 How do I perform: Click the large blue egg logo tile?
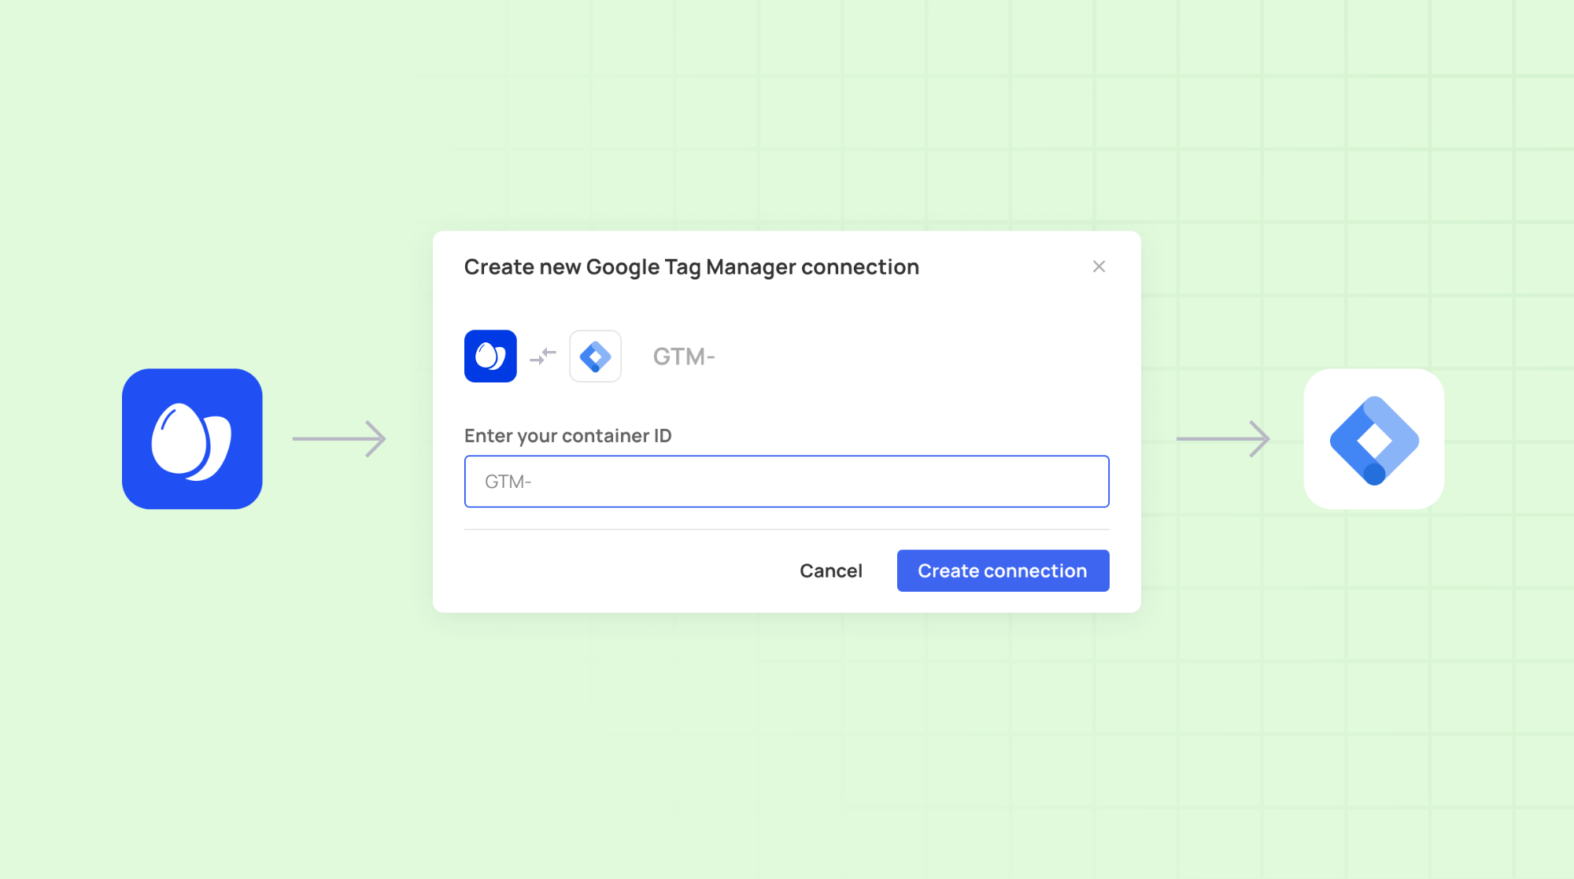[x=192, y=439]
